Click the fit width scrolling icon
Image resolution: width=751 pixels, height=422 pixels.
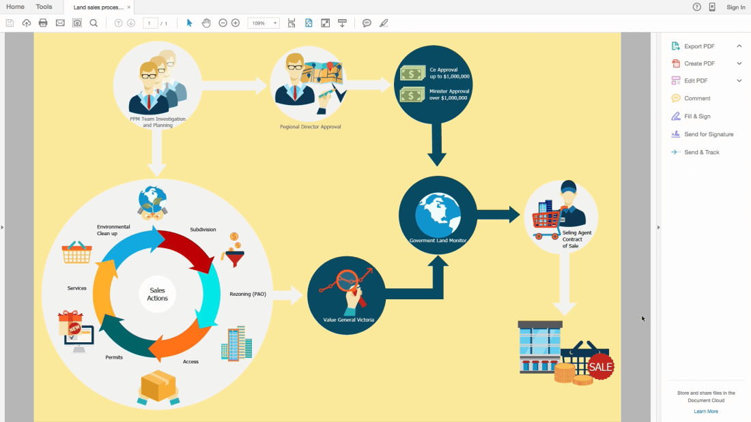[292, 23]
